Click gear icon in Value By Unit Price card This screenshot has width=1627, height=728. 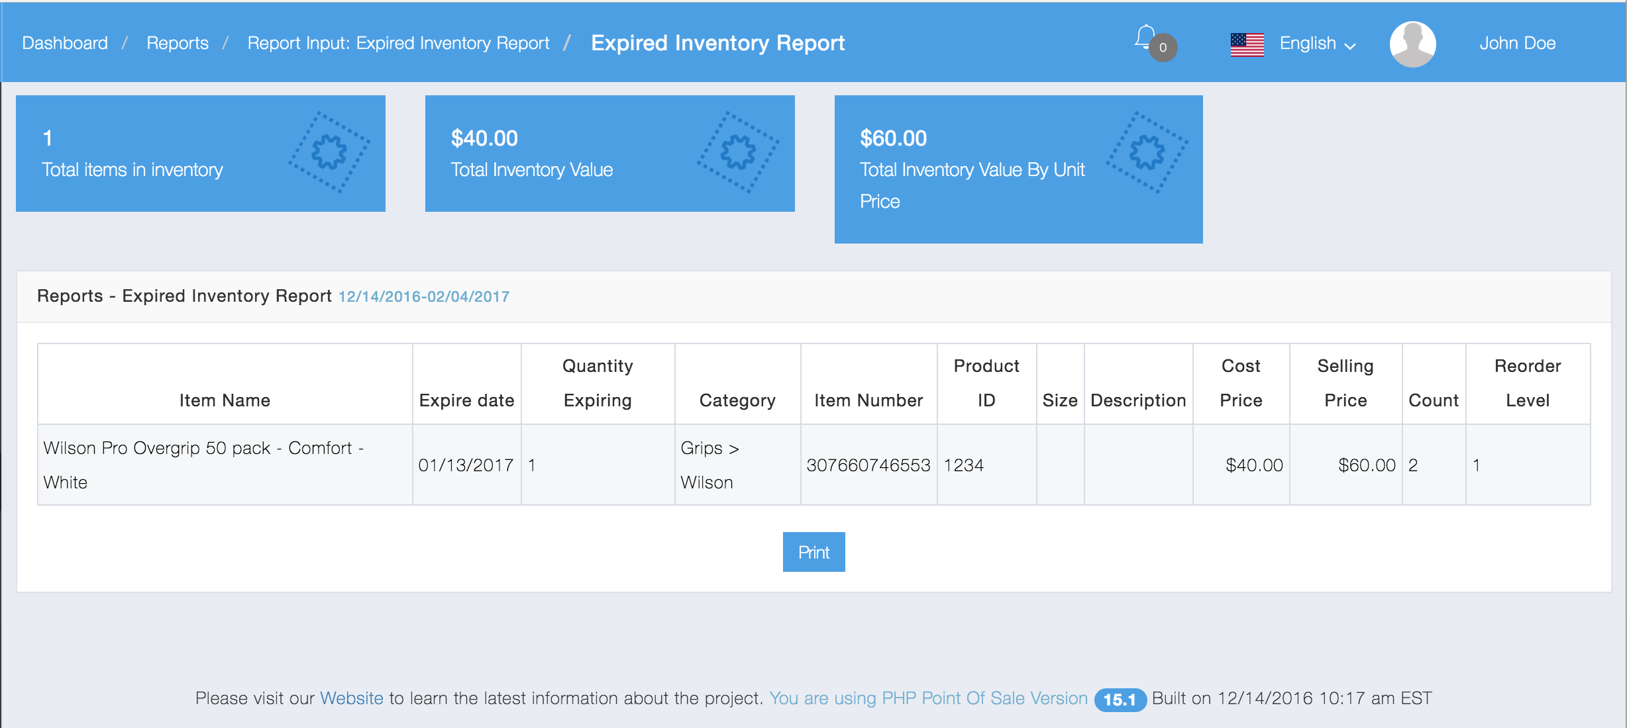pyautogui.click(x=1147, y=153)
